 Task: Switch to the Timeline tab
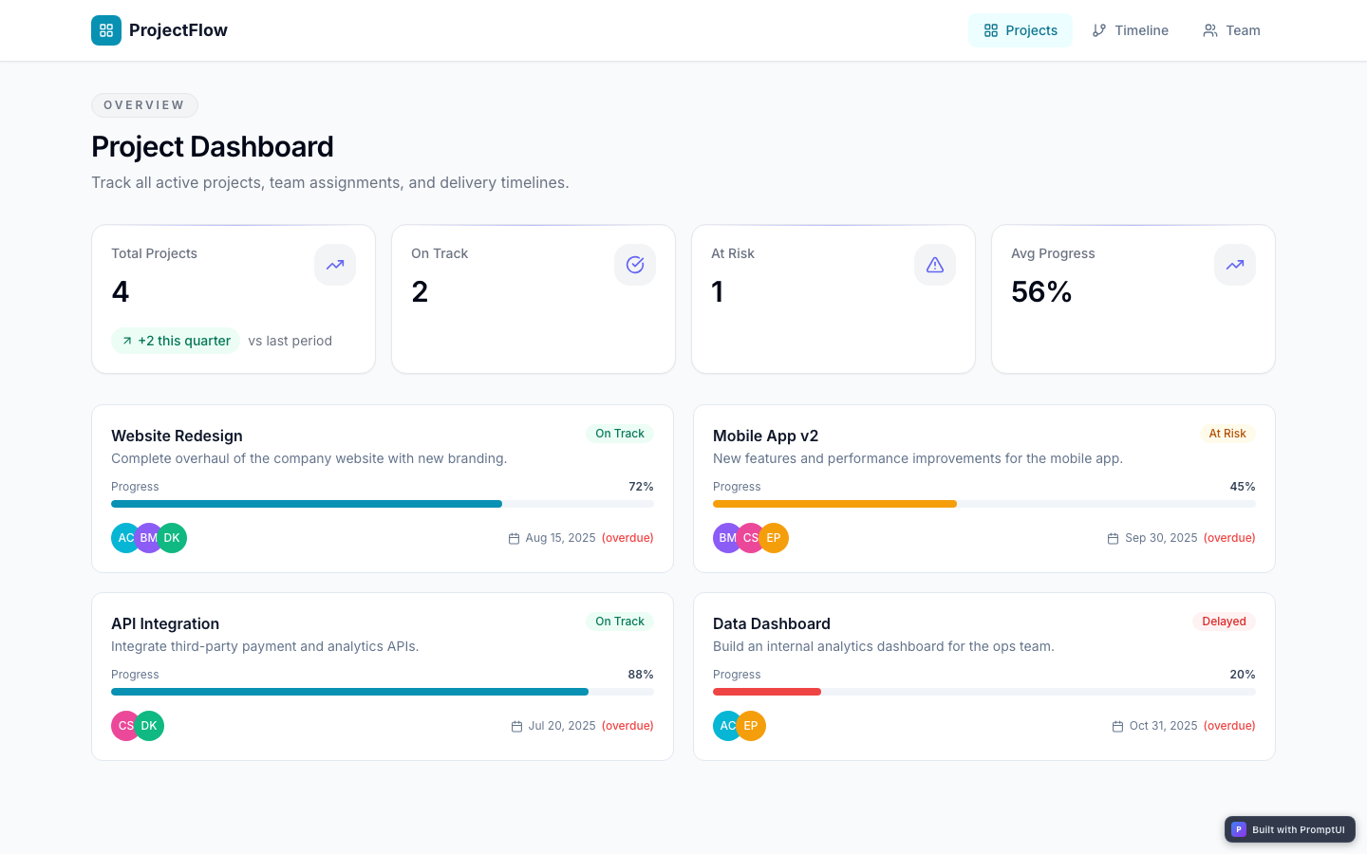(x=1130, y=30)
